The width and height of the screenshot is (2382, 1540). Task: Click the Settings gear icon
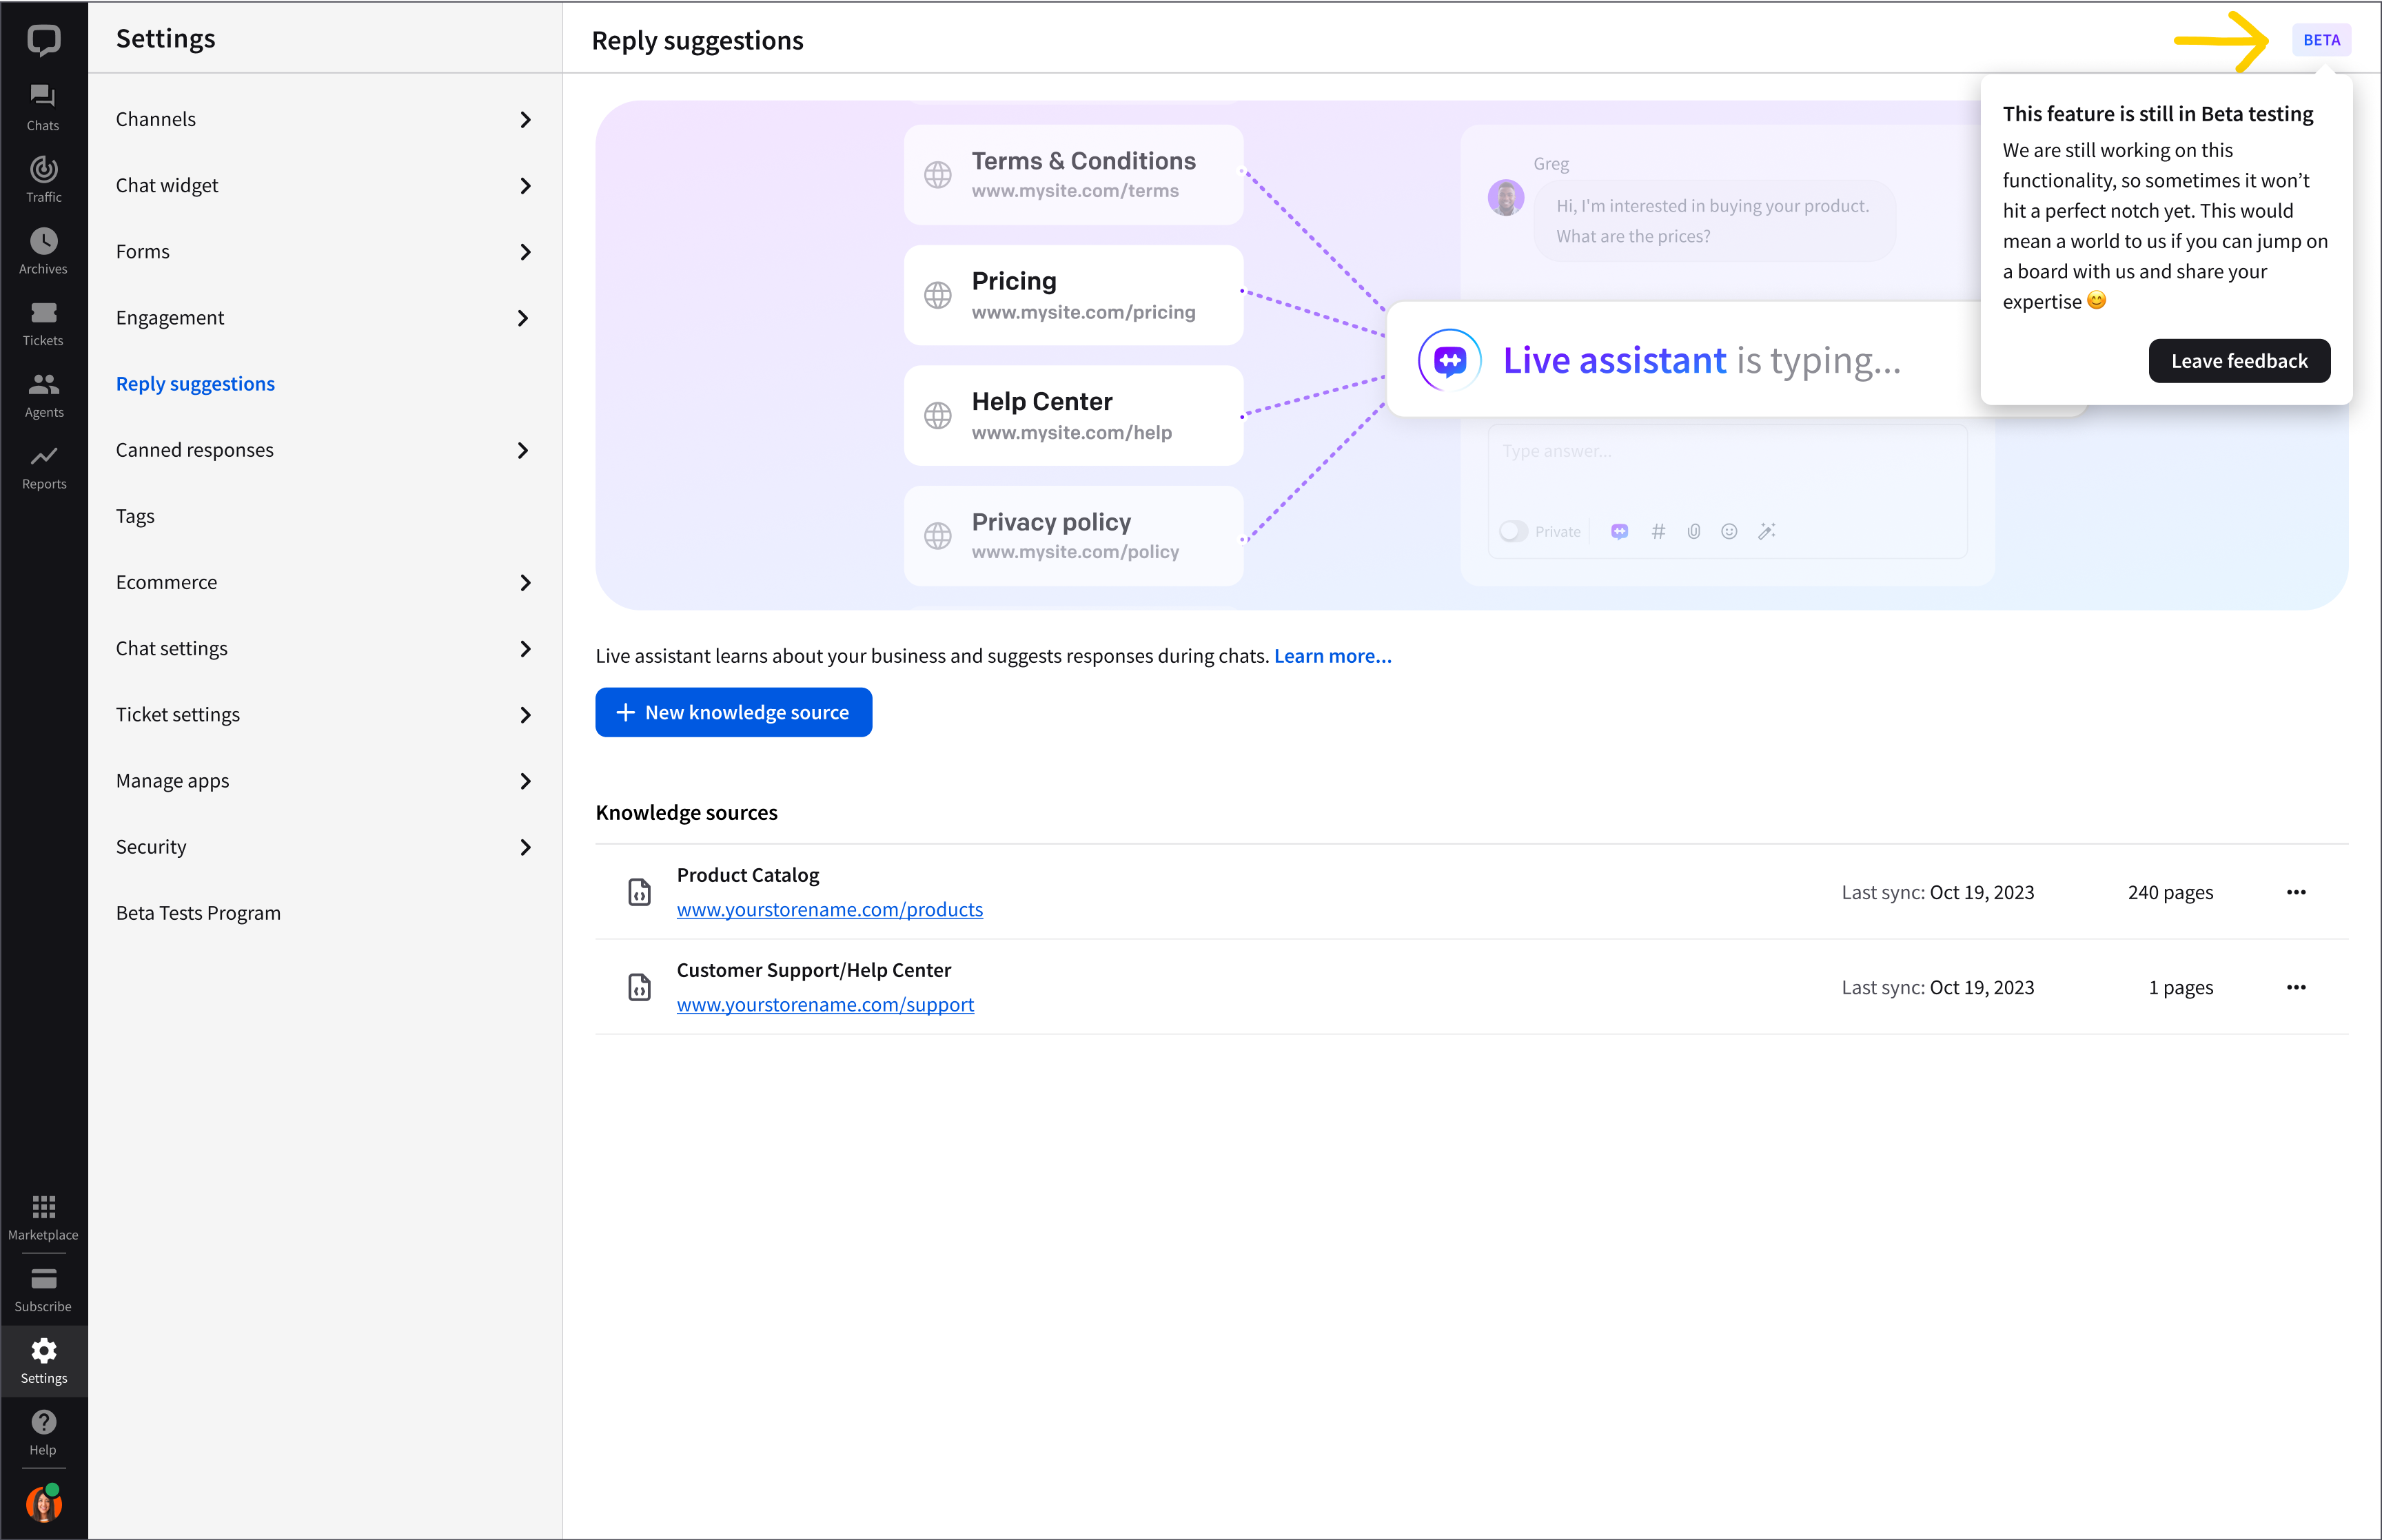(x=43, y=1351)
